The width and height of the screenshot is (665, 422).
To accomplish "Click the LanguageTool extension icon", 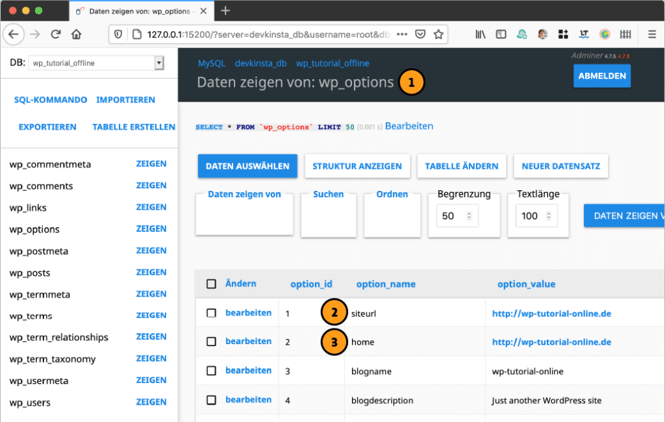I will (584, 34).
